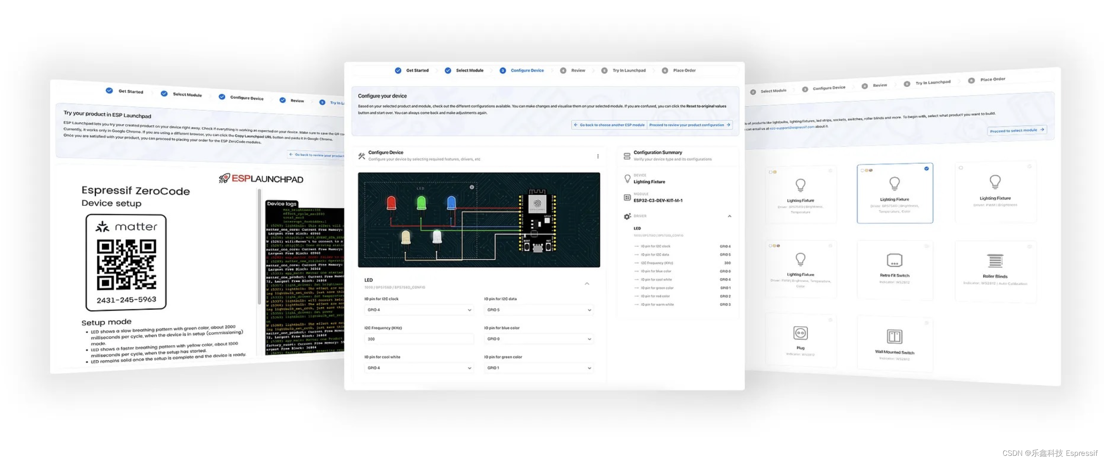Screen dimensions: 1104x461
Task: Select Lighting Fixture PWM Brightness card
Action: click(995, 192)
